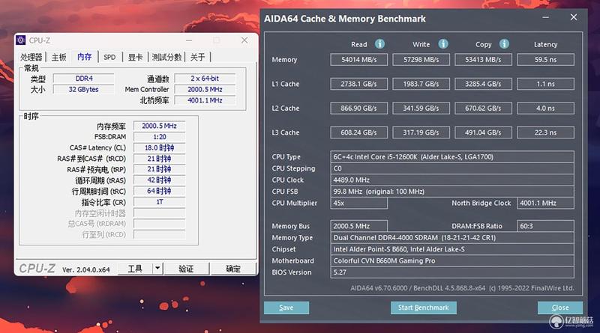
Task: Switch to the 主板 tab in CPU-Z
Action: [x=58, y=58]
